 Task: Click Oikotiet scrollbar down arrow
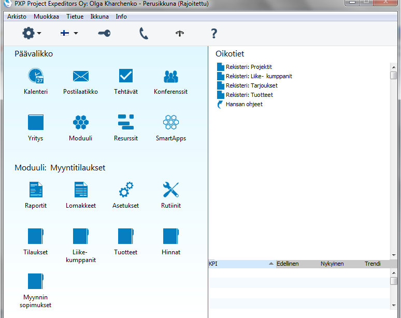point(394,255)
